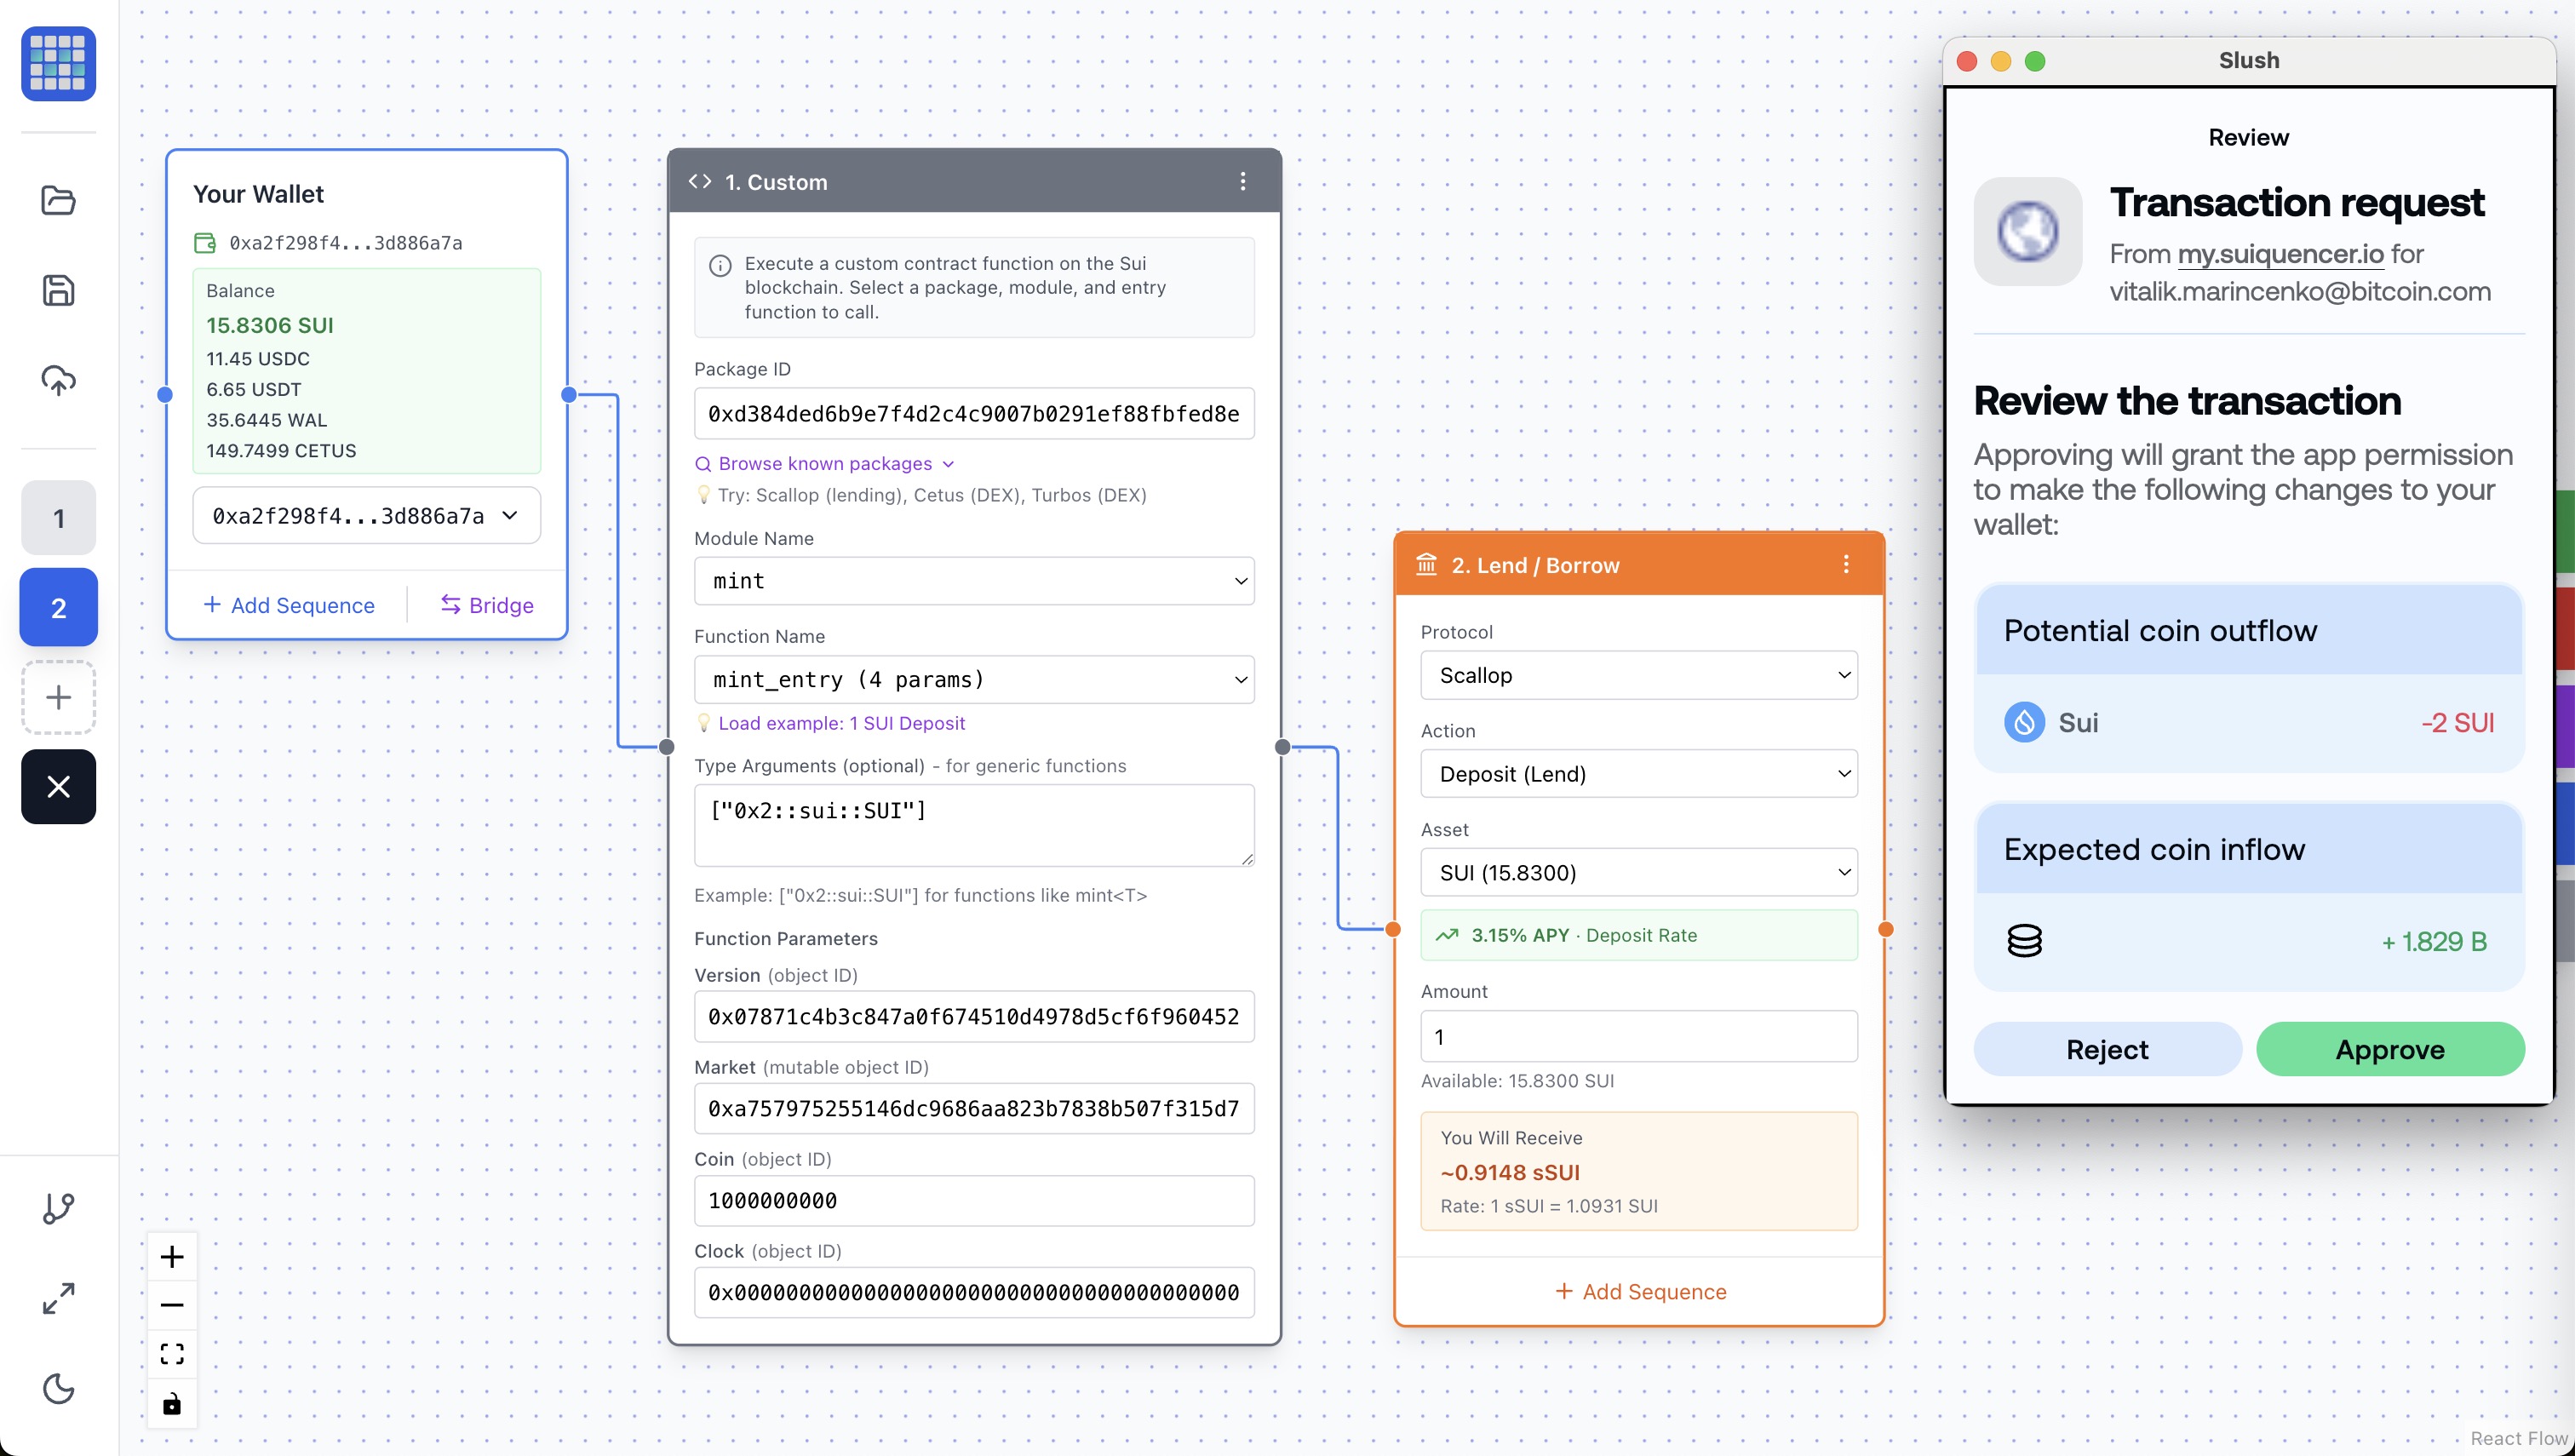The image size is (2575, 1456).
Task: Open the Module Name mint dropdown
Action: point(973,581)
